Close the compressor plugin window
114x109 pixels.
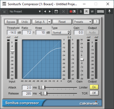(108, 4)
